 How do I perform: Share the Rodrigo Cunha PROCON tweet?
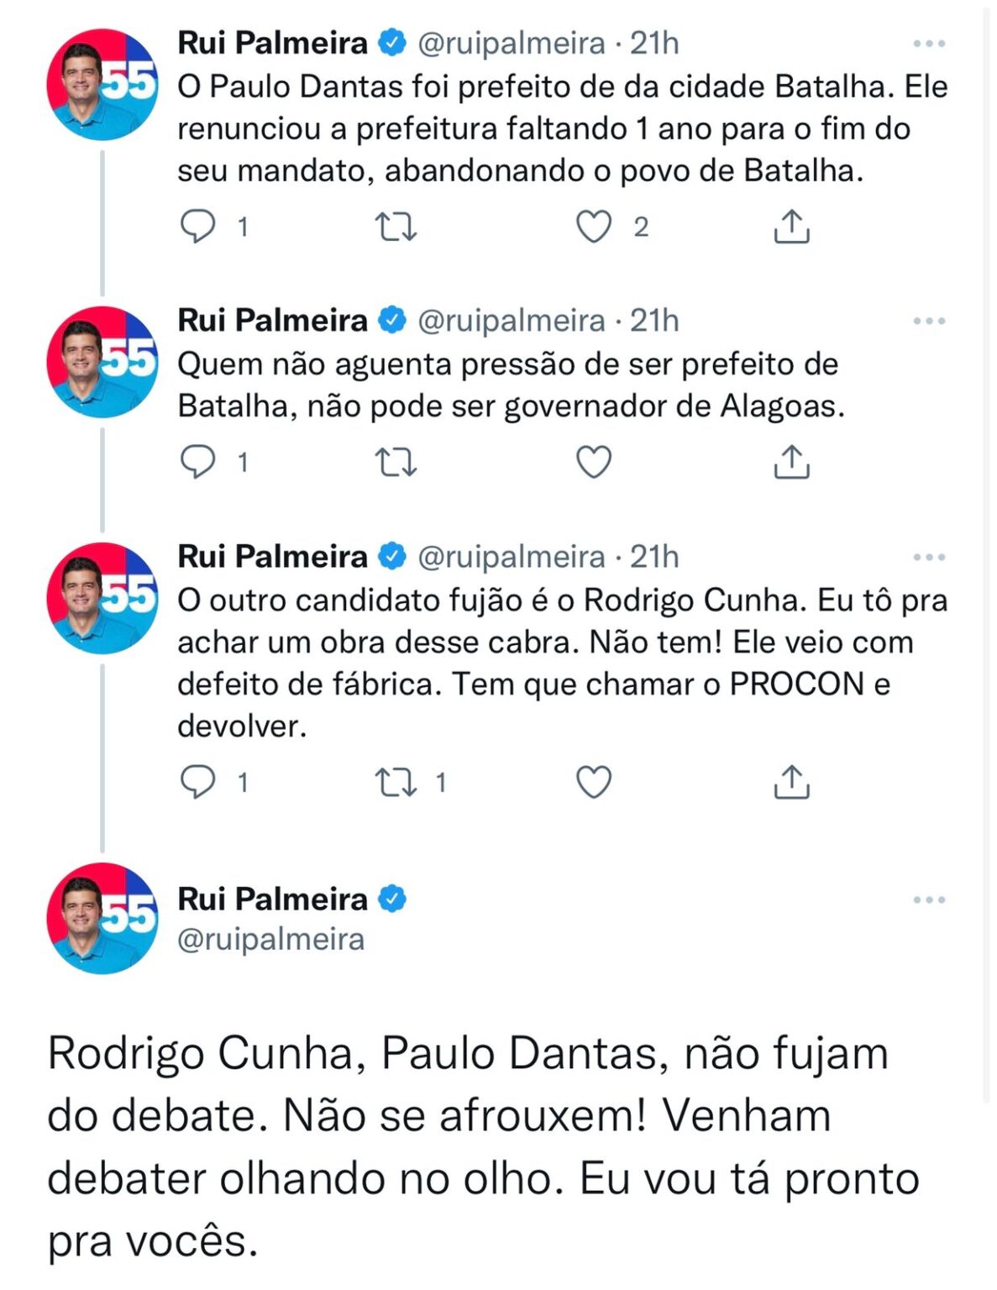coord(790,782)
